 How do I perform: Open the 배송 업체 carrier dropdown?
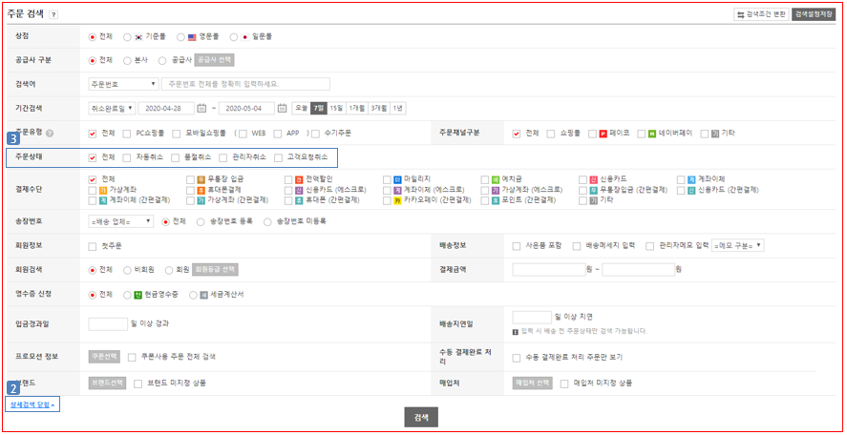tap(121, 221)
